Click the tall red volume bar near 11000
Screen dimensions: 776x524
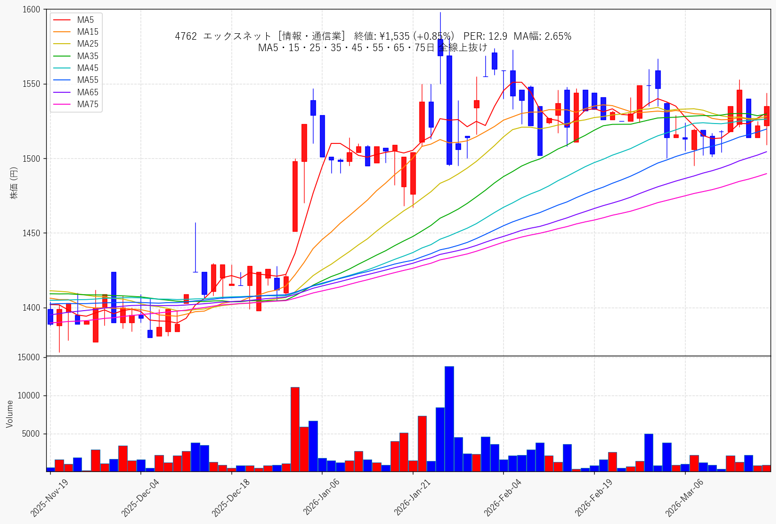coord(295,429)
